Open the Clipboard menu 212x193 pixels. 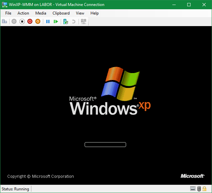61,13
